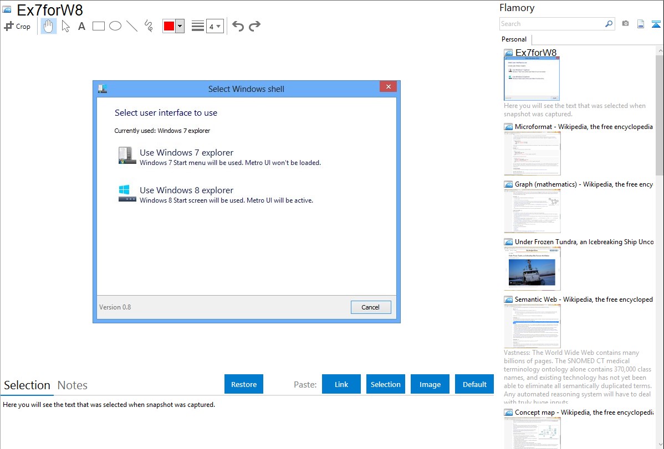This screenshot has width=664, height=449.
Task: Click the Paste Link button
Action: pos(341,384)
